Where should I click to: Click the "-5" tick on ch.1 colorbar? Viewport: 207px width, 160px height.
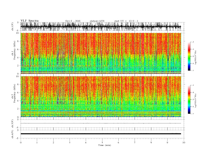pyautogui.click(x=193, y=56)
